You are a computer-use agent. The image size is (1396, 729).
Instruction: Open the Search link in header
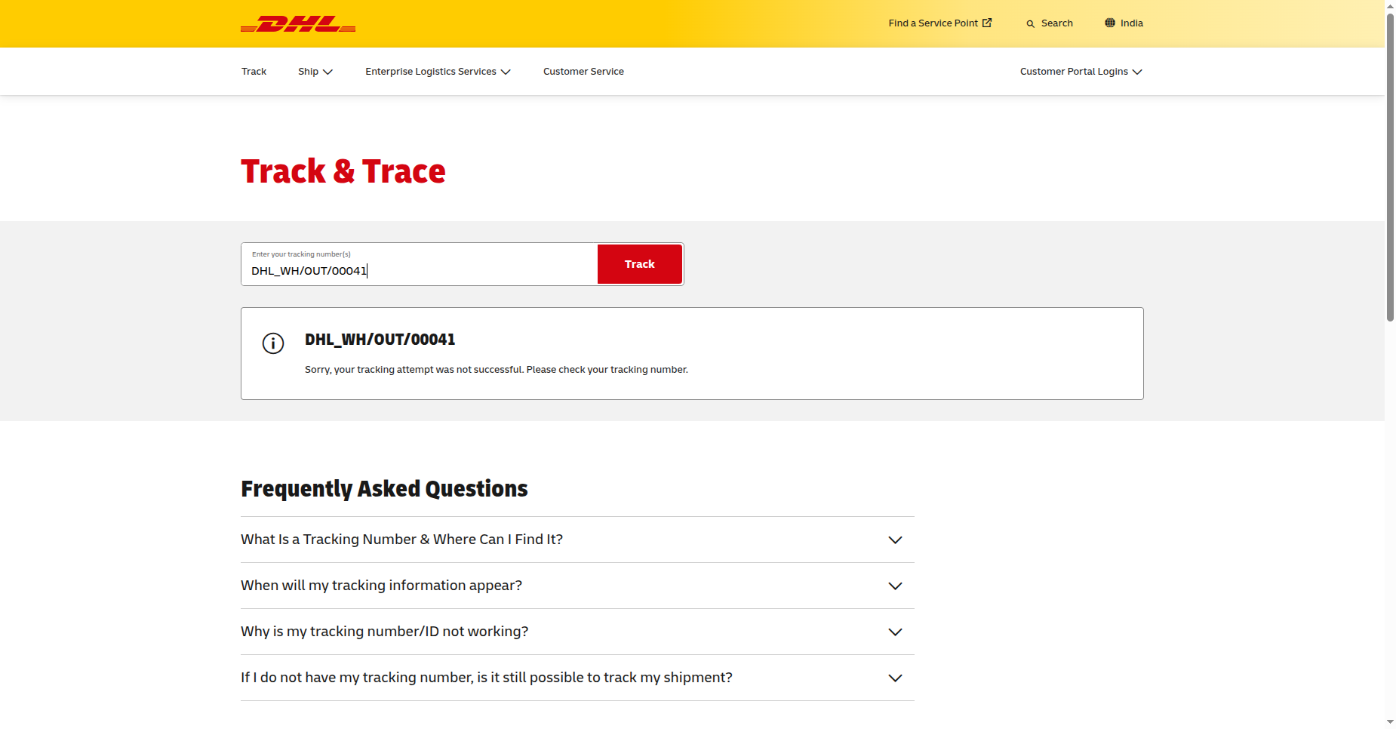tap(1050, 23)
